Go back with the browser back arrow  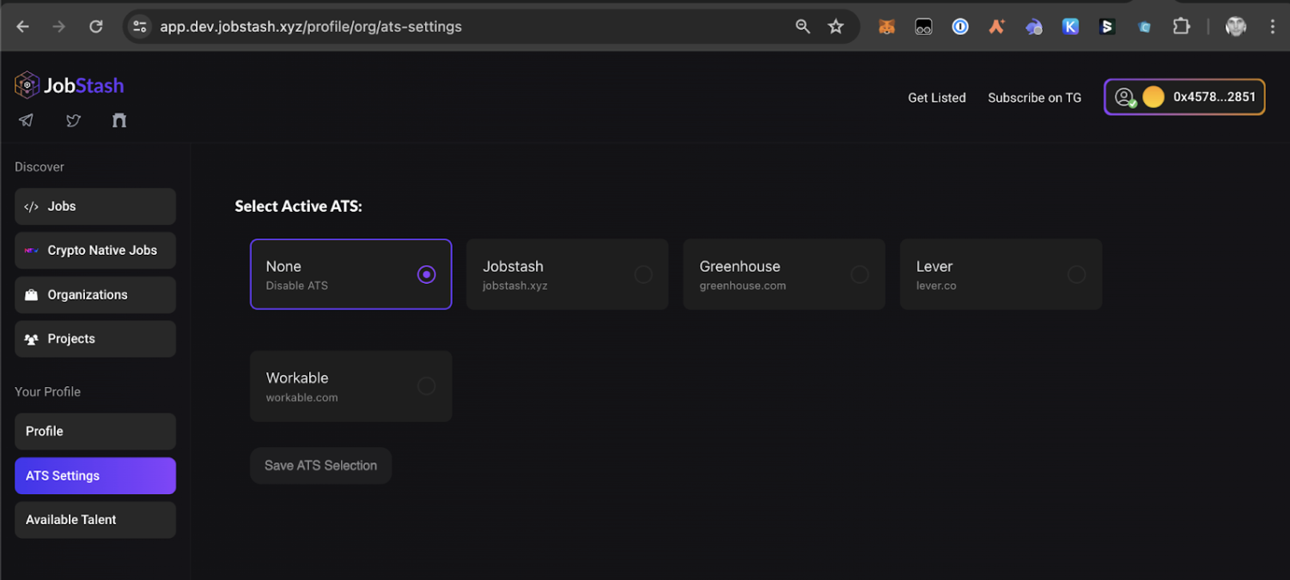pyautogui.click(x=23, y=27)
